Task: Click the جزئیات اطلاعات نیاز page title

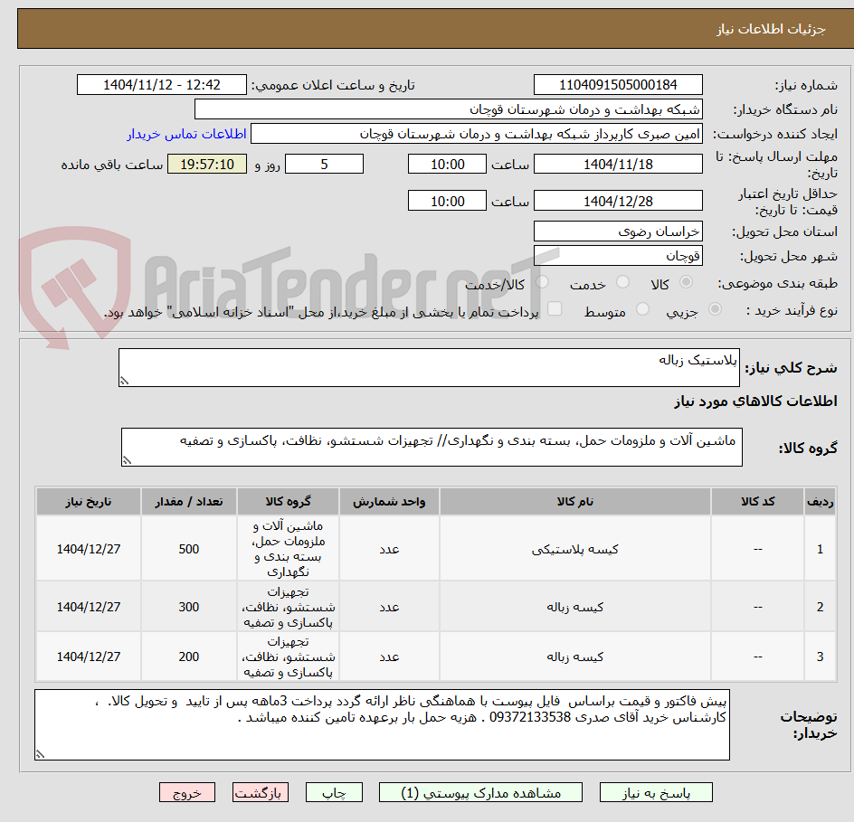Action: (x=771, y=29)
